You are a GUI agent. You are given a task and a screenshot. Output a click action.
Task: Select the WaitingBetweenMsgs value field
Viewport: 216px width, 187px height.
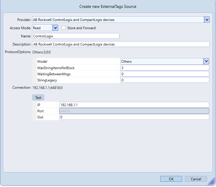coord(165,74)
